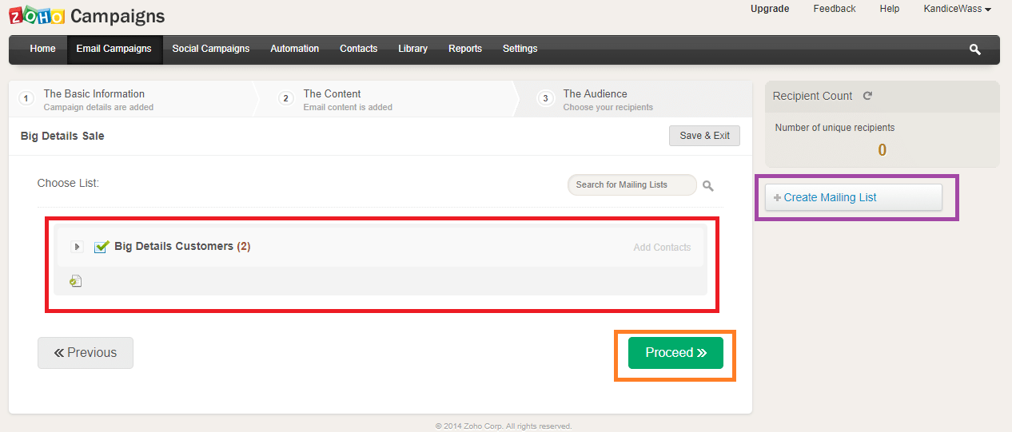Click the small document icon under Big Details Customers

[x=76, y=281]
